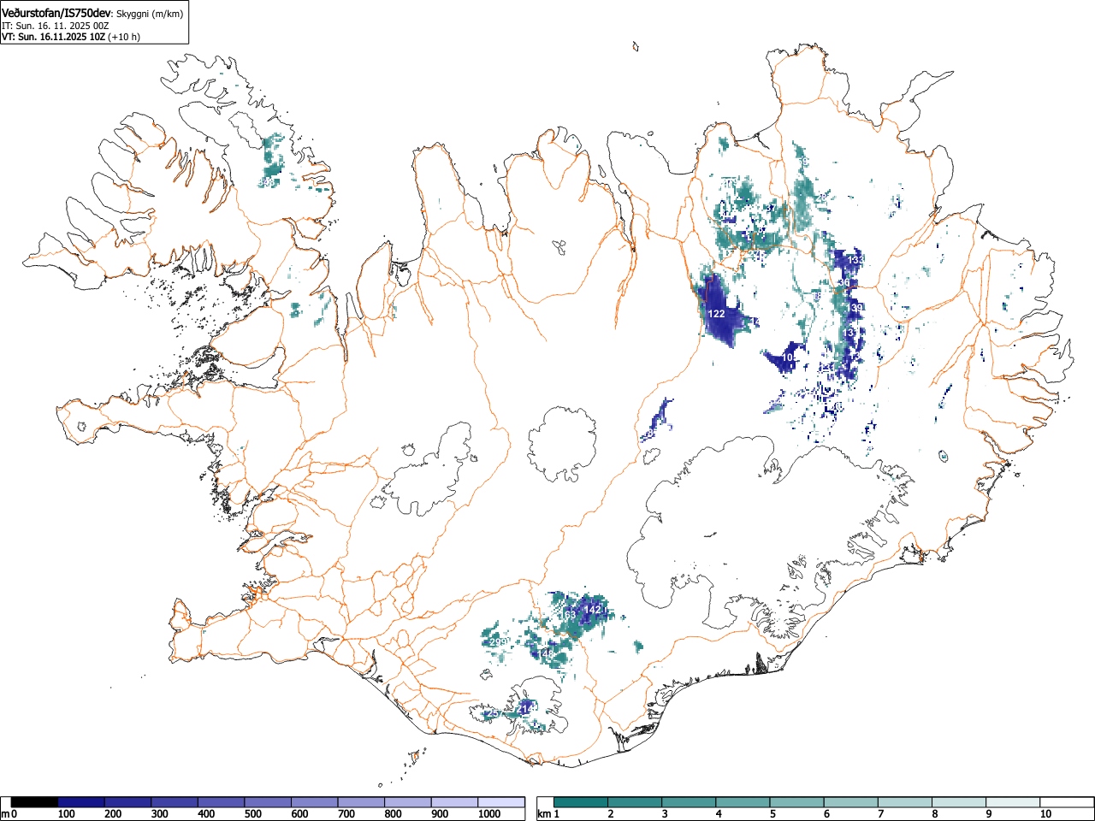The height and width of the screenshot is (821, 1095).
Task: Click the '36' value below 133
Action: click(x=844, y=283)
